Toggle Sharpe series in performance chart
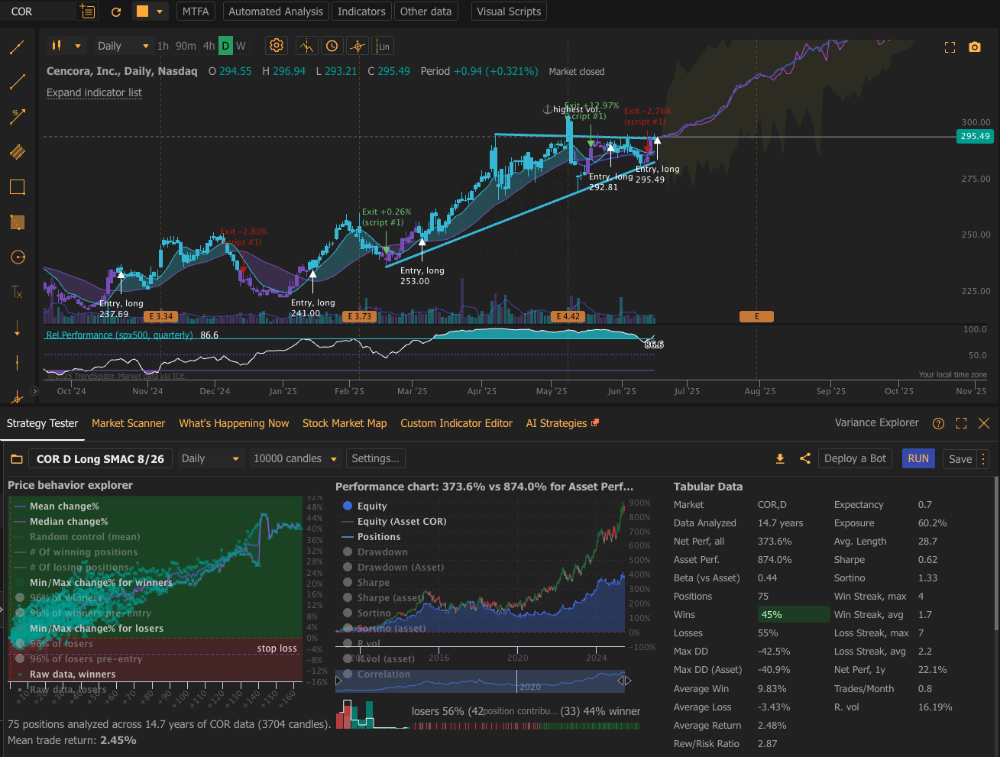The image size is (1000, 757). click(x=366, y=582)
